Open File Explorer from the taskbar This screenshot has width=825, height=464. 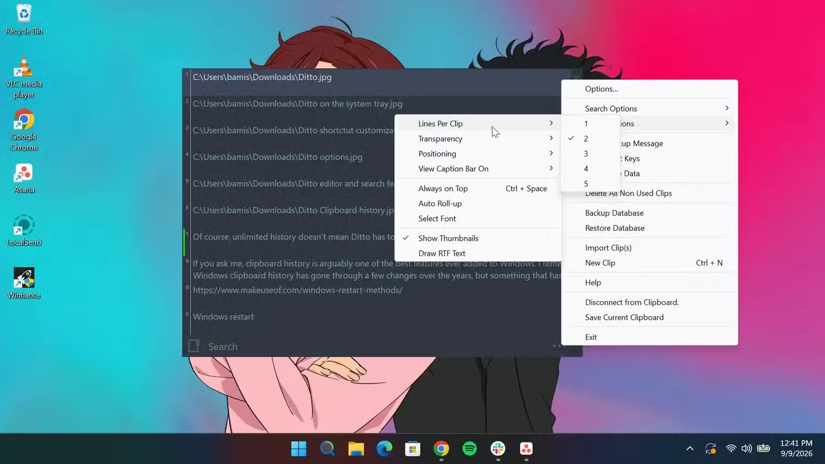356,449
